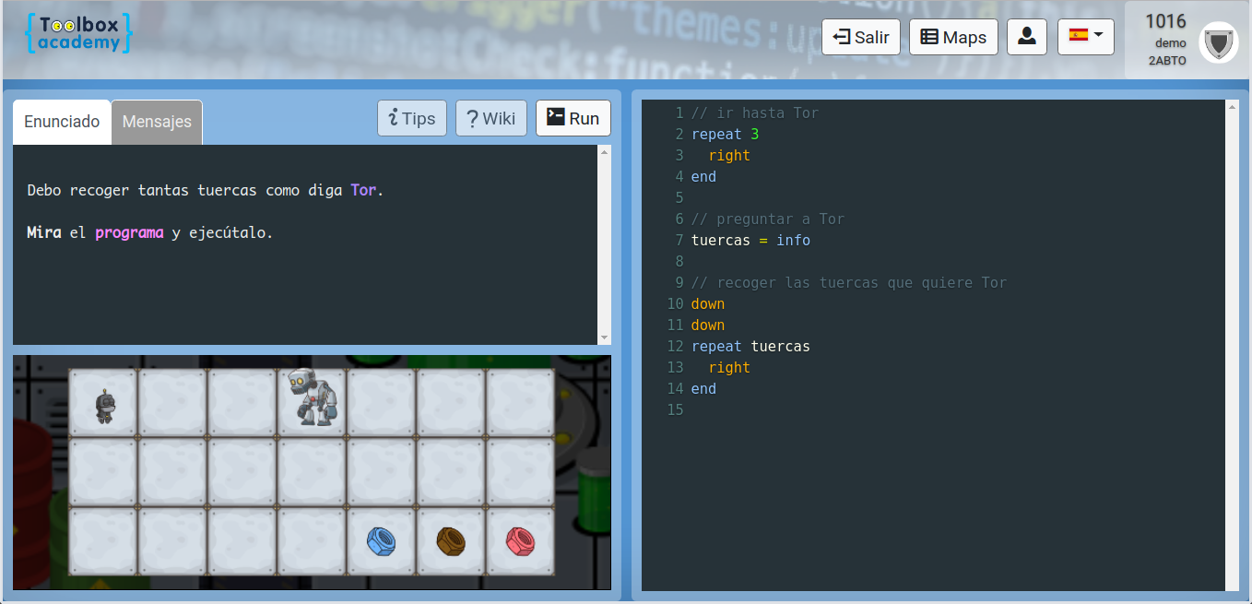The image size is (1252, 604).
Task: Click the statement panel scrollbar down arrow
Action: (605, 338)
